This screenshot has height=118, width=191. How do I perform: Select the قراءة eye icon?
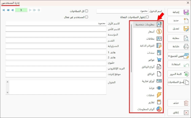(x=159, y=88)
